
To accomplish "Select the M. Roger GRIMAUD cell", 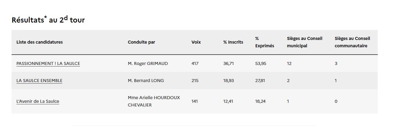I will (x=148, y=63).
